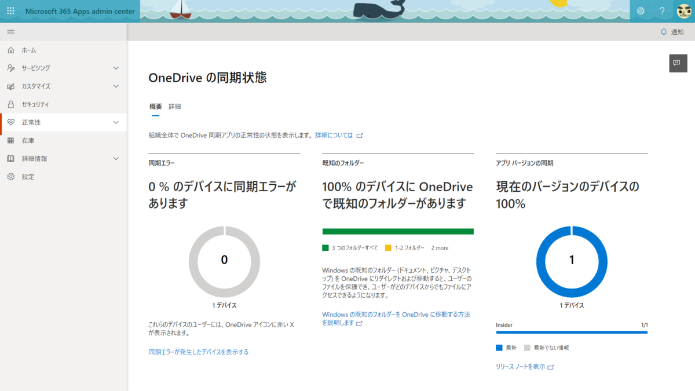Viewport: 695px width, 391px height.
Task: Click external link icon beside 詳細については
Action: coord(360,136)
